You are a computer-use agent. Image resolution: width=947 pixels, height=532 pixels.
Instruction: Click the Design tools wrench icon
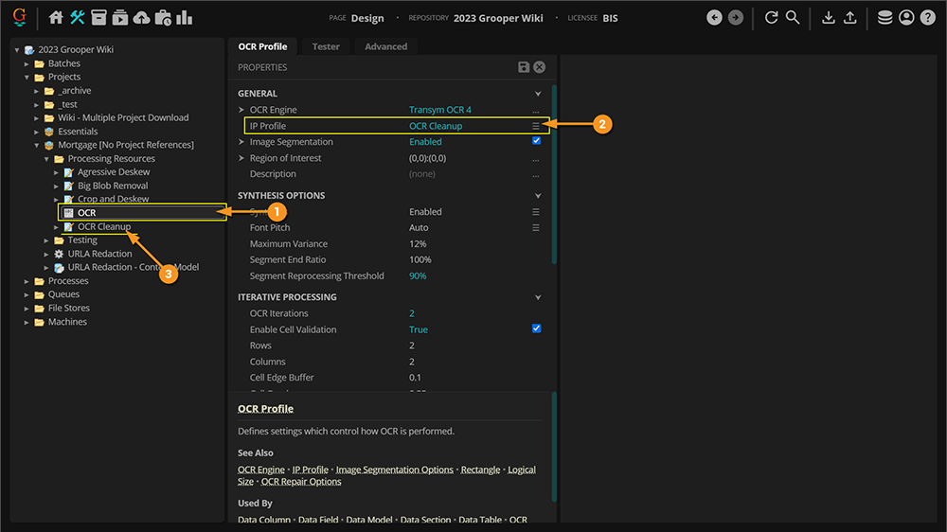[x=78, y=18]
